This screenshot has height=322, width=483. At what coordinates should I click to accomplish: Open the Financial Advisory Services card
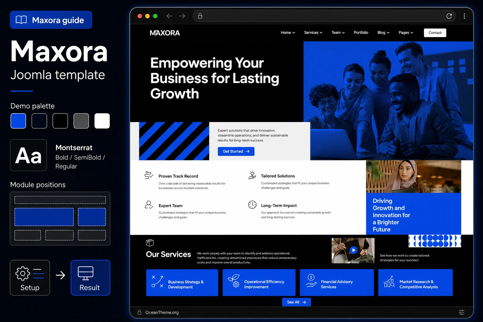tap(337, 282)
